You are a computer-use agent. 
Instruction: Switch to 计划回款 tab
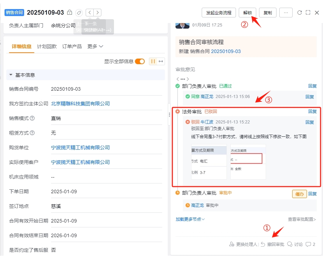[x=47, y=46]
